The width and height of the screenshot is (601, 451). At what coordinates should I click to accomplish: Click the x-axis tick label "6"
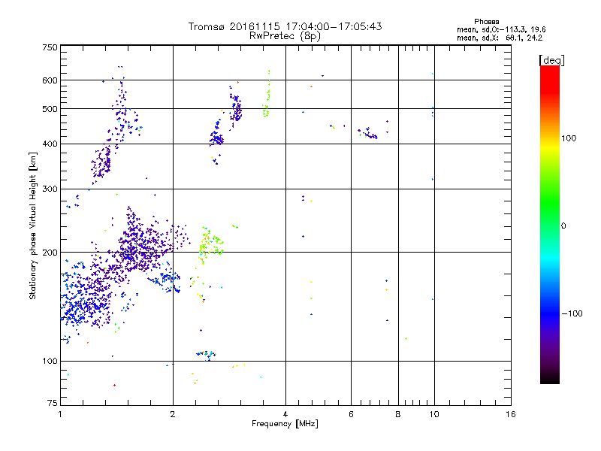point(351,414)
